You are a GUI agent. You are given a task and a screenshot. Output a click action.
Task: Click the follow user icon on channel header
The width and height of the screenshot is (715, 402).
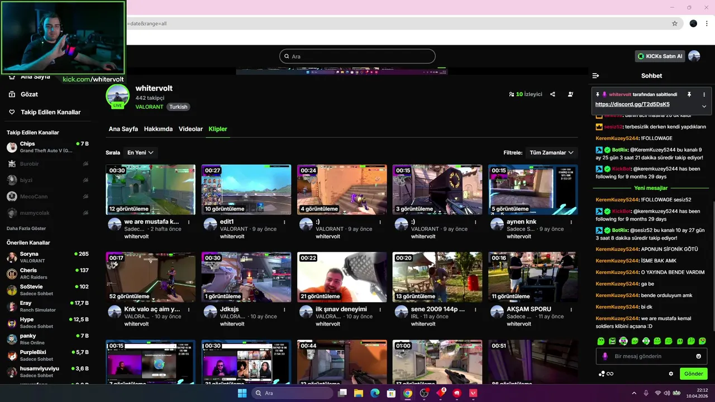(x=570, y=94)
